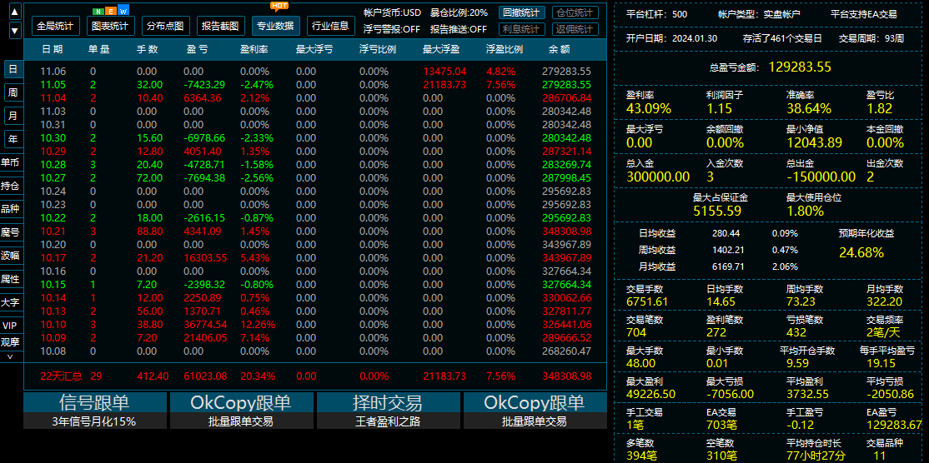Click the 21183.73 value in row 11.05
This screenshot has width=929, height=463.
click(x=444, y=85)
